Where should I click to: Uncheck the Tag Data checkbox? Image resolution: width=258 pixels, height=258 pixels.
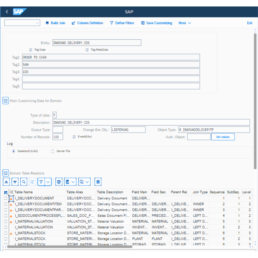[31, 50]
